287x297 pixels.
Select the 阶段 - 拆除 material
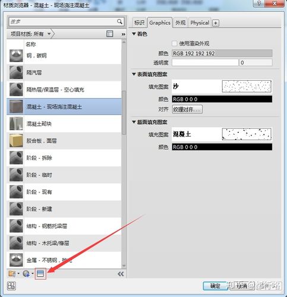pyautogui.click(x=64, y=158)
